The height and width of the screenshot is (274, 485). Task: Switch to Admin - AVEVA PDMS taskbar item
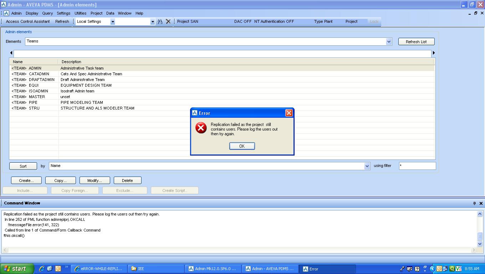point(270,269)
